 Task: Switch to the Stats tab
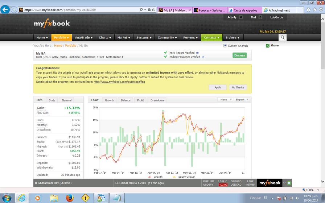pos(52,100)
